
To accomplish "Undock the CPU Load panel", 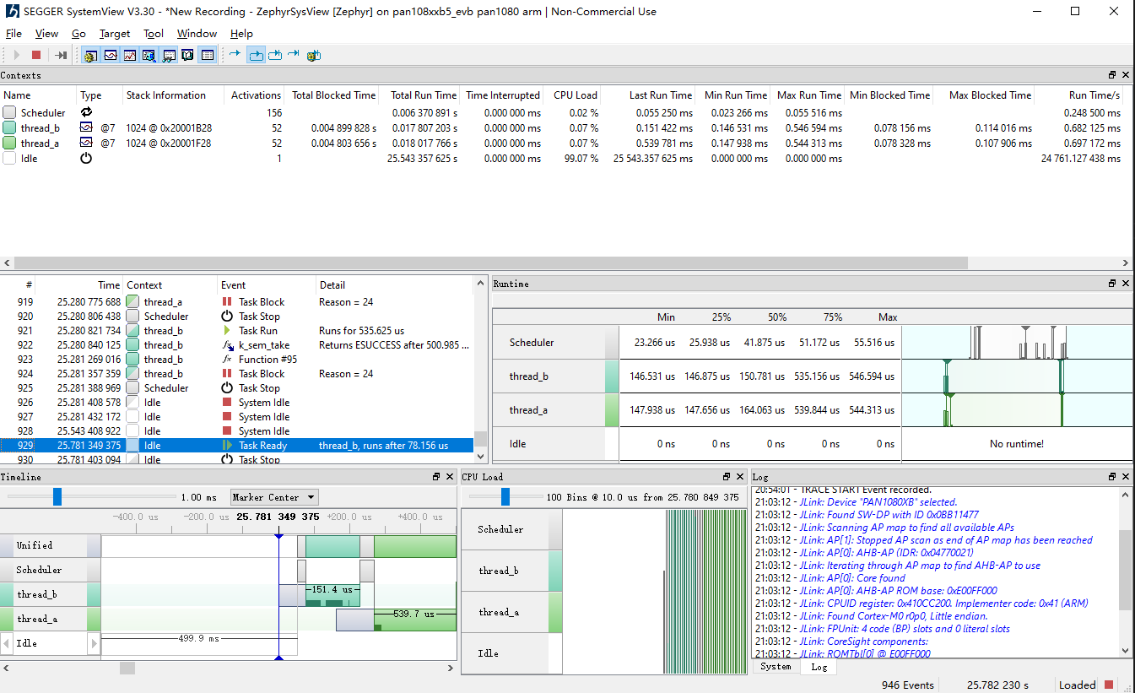I will coord(727,477).
